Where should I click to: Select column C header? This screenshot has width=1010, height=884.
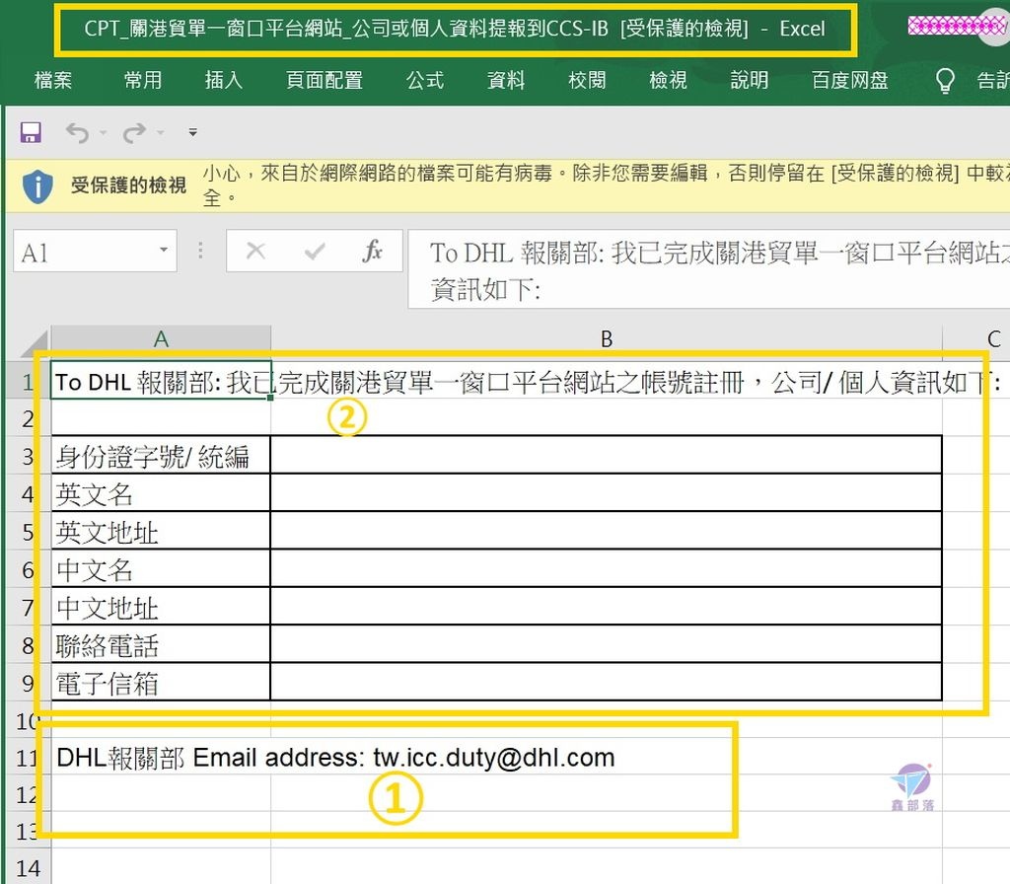click(x=976, y=339)
